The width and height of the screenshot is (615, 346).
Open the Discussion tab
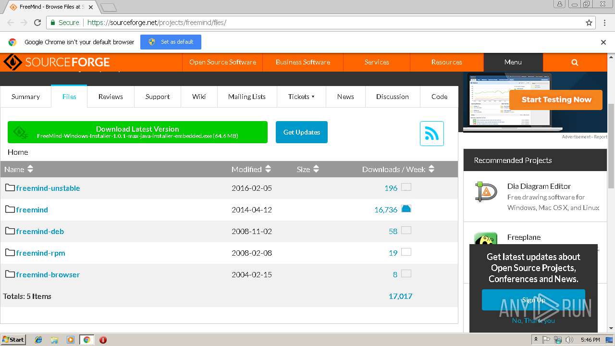pyautogui.click(x=393, y=97)
